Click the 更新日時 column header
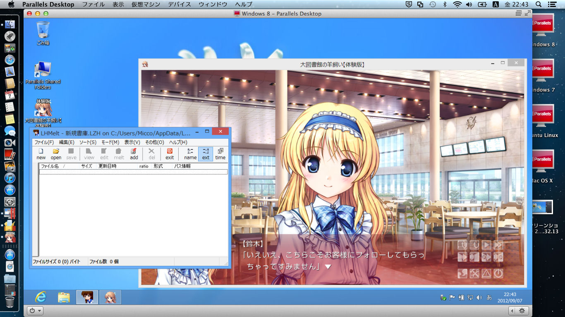Viewport: 565px width, 317px height. pyautogui.click(x=117, y=166)
